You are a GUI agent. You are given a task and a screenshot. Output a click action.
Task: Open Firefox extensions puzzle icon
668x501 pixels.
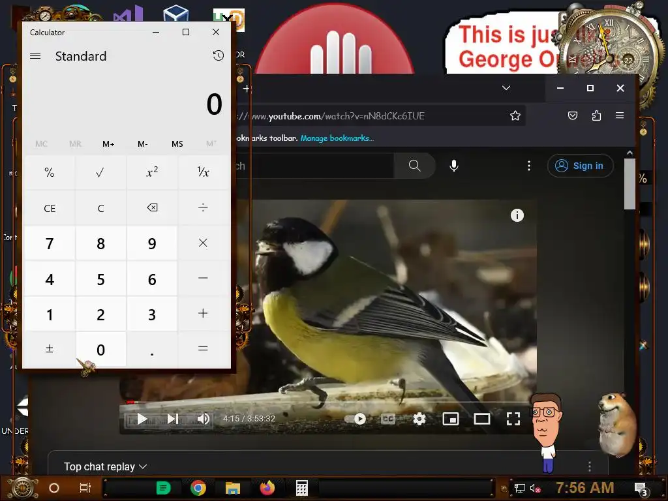coord(596,115)
